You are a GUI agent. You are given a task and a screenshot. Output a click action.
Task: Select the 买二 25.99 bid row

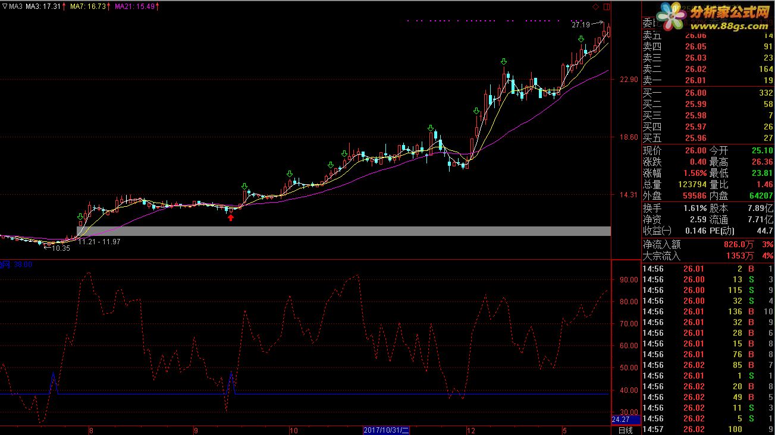[708, 104]
